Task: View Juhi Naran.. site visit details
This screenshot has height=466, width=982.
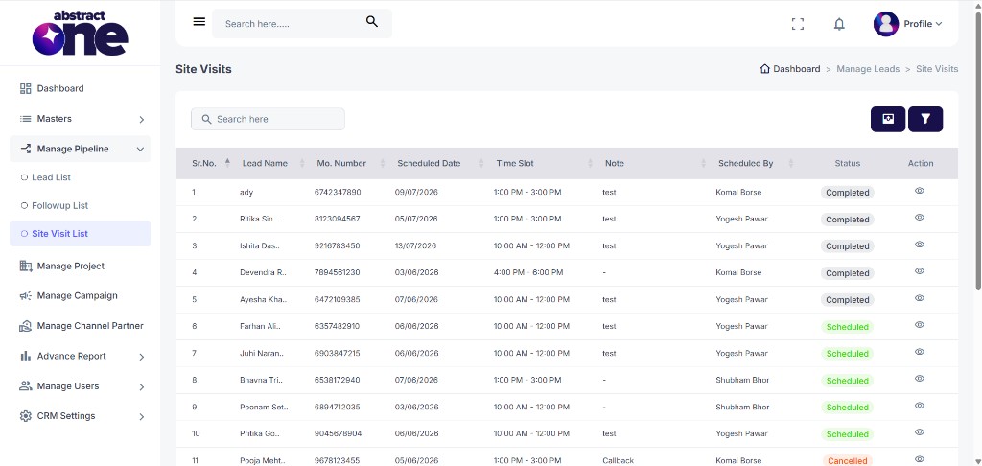Action: pyautogui.click(x=920, y=351)
